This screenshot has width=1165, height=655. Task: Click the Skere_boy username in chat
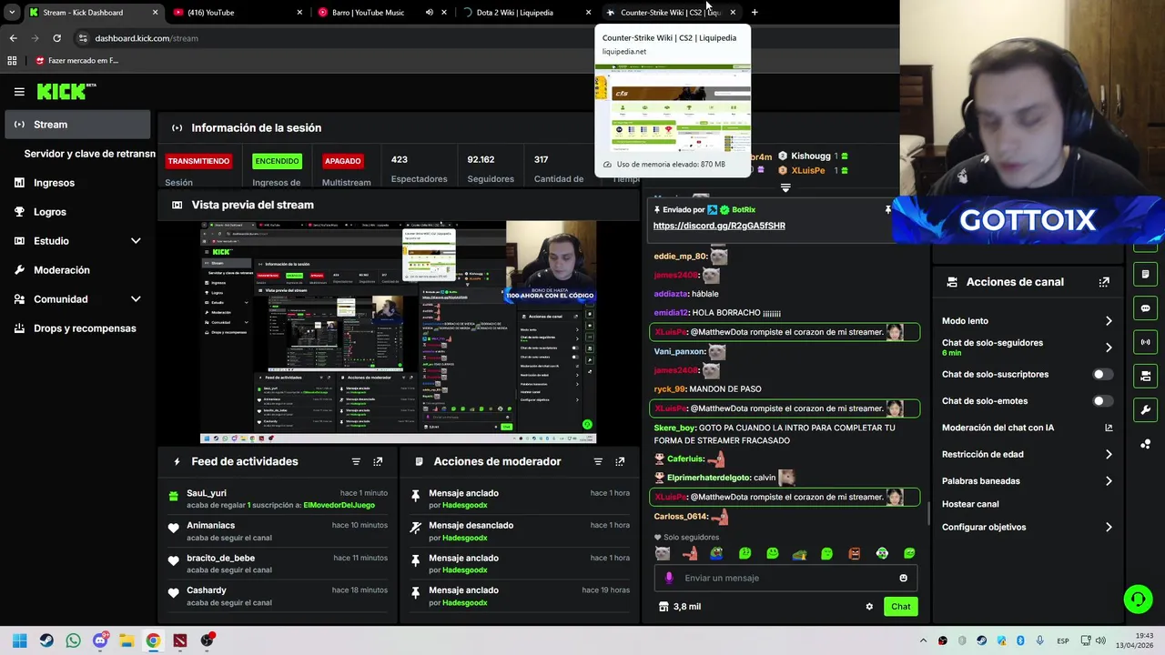(674, 428)
